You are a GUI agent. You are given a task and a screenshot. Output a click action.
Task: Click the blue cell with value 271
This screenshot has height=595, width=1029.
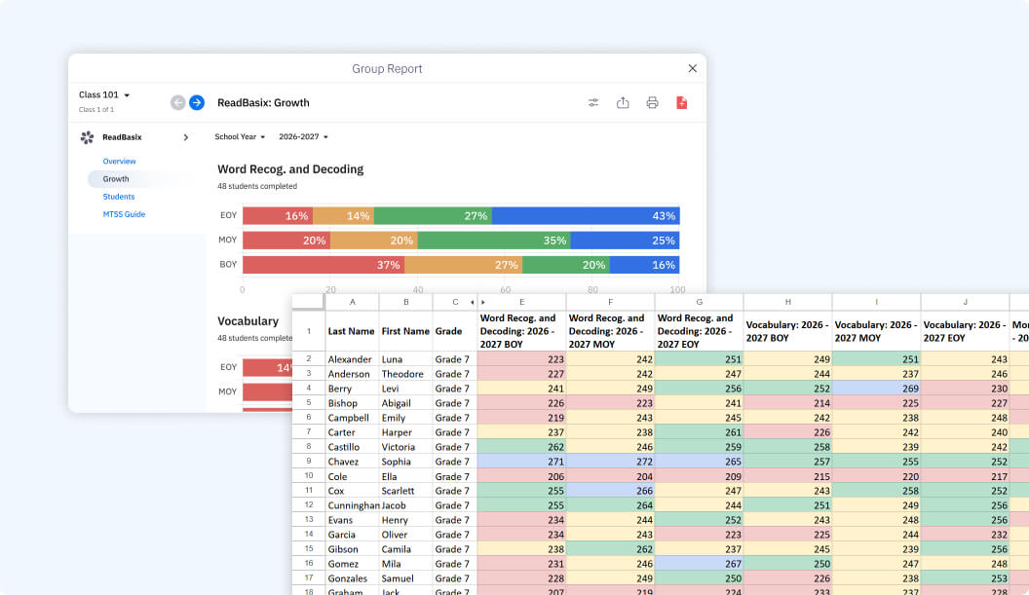[x=521, y=462]
